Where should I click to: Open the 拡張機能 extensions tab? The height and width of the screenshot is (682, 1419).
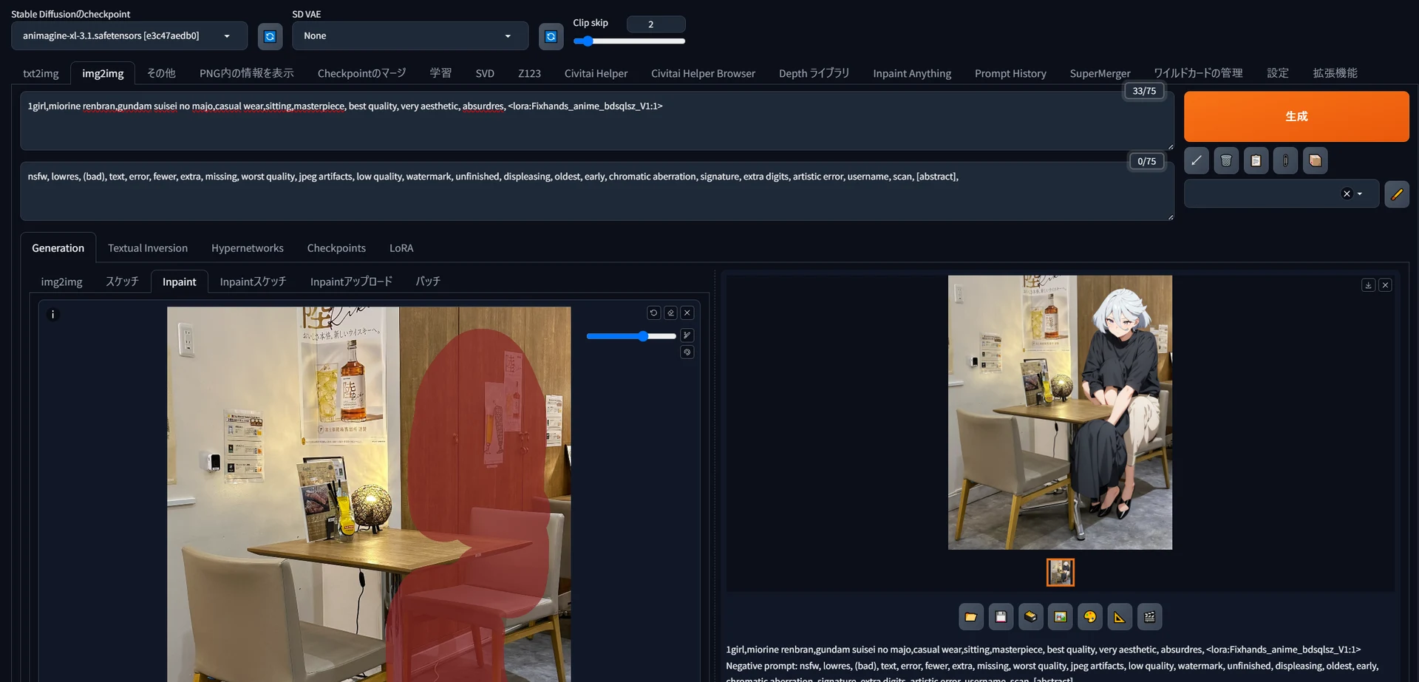click(x=1335, y=73)
